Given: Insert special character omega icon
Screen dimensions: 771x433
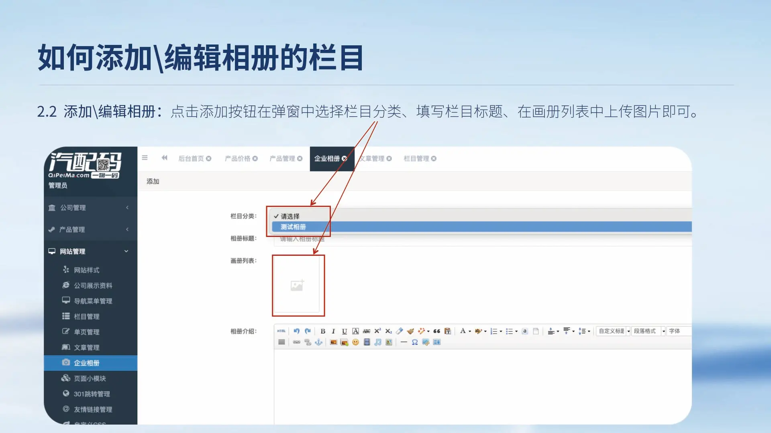Looking at the screenshot, I should [415, 342].
